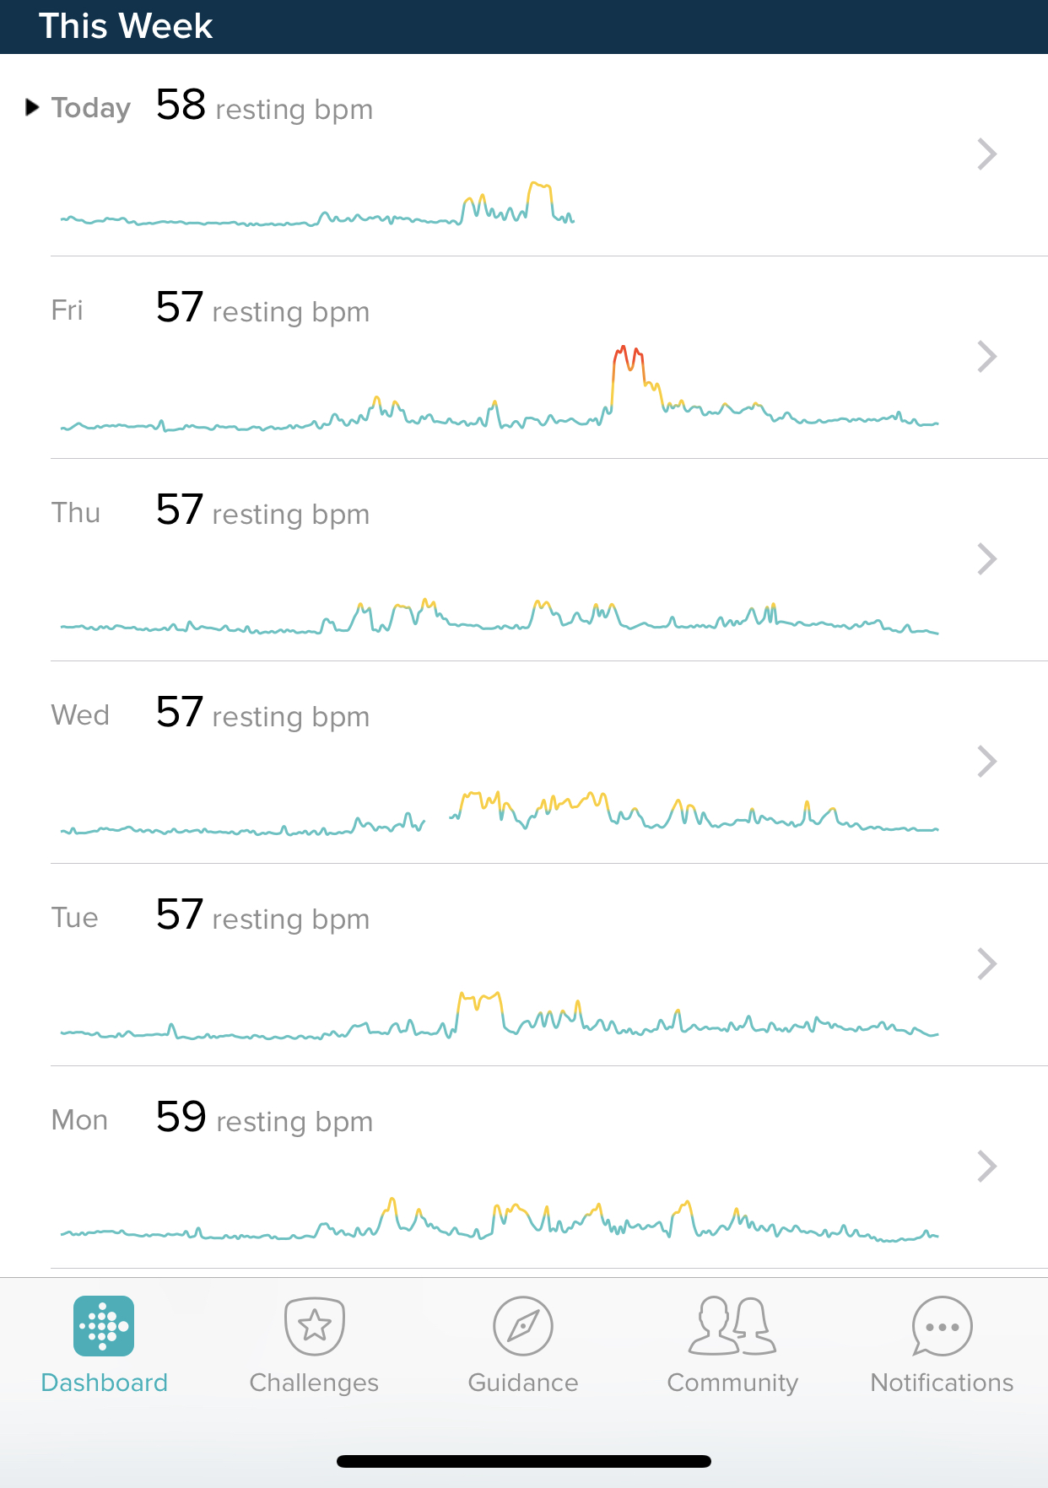The image size is (1048, 1488).
Task: Open the Community people icon
Action: [732, 1326]
